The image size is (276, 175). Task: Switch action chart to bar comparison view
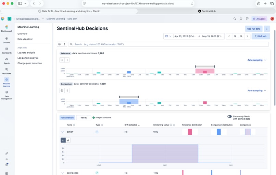coord(68,140)
